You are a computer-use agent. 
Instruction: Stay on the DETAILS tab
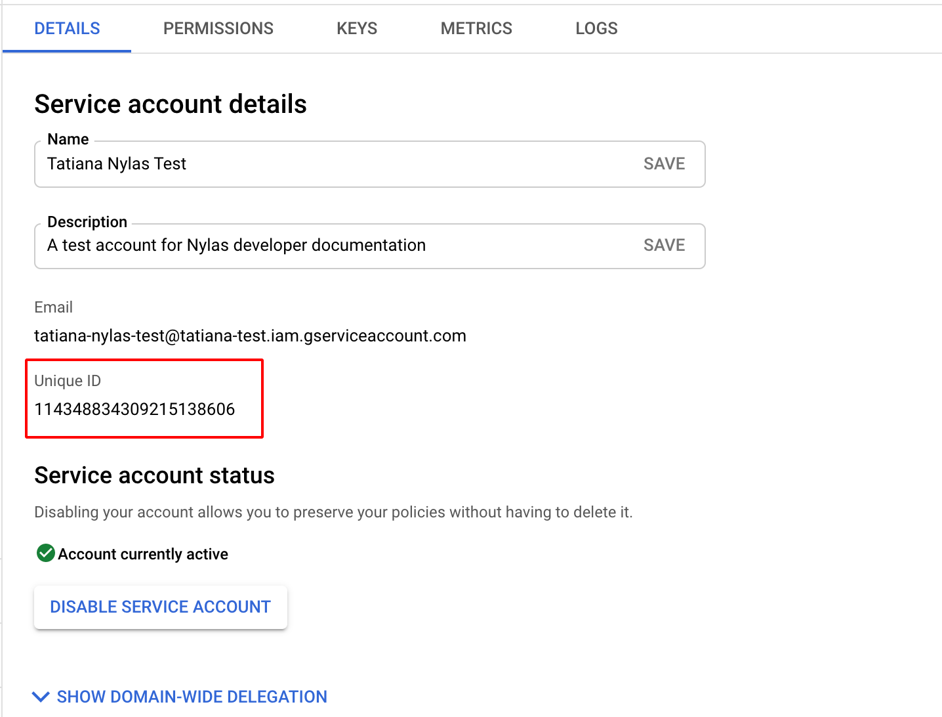tap(67, 28)
